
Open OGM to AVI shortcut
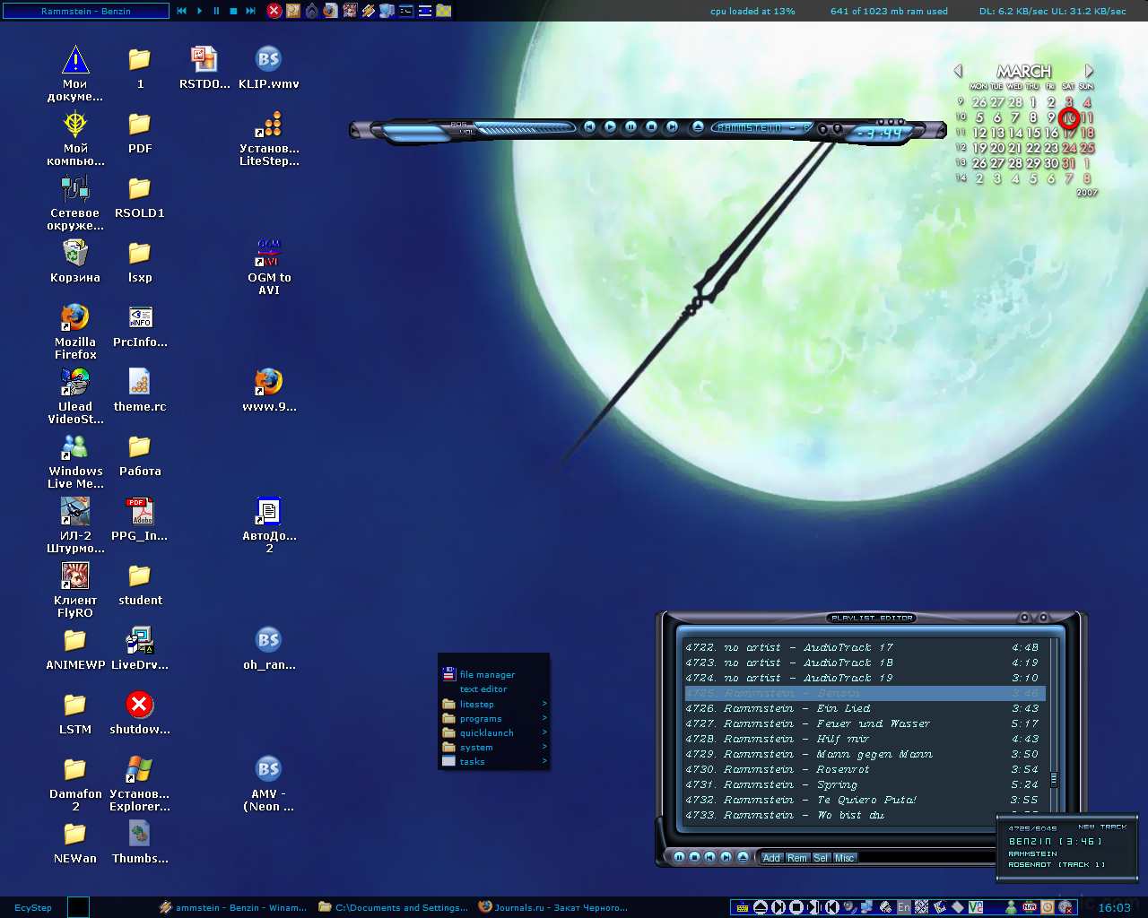coord(269,267)
